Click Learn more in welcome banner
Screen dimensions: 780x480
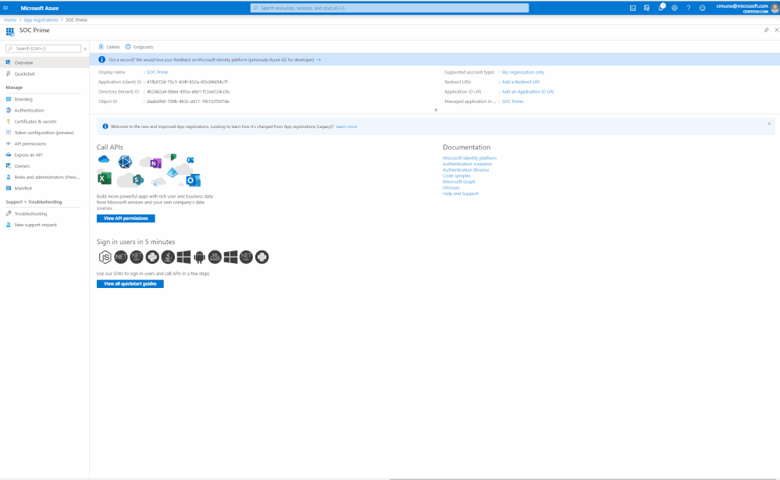[346, 126]
